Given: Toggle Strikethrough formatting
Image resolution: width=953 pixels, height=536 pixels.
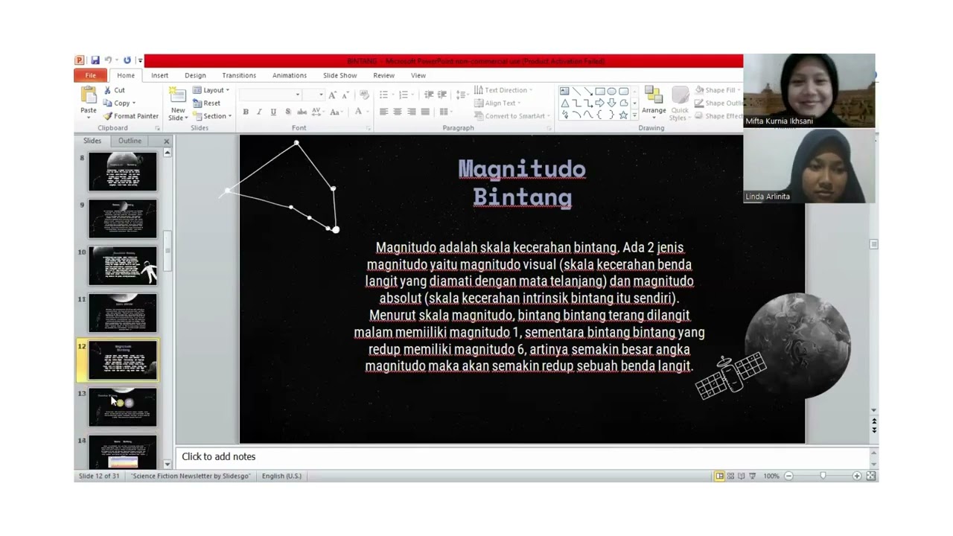Looking at the screenshot, I should (x=302, y=112).
